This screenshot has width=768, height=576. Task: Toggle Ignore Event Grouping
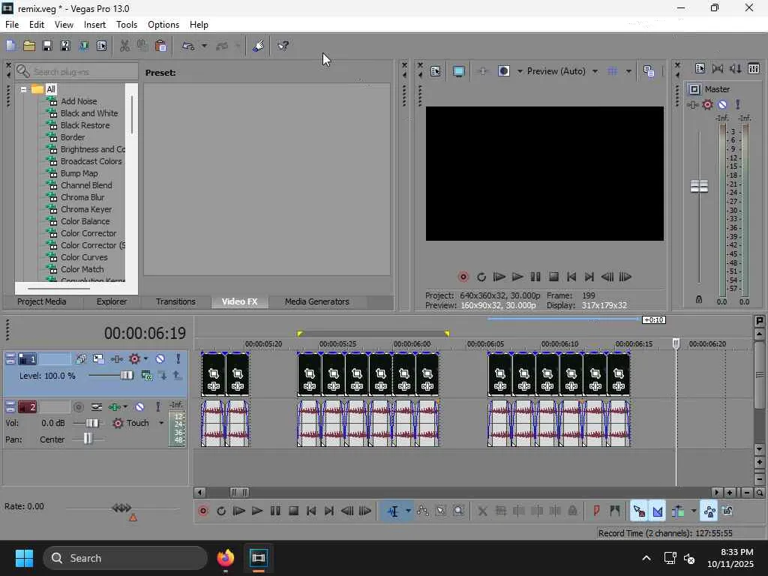pos(727,511)
